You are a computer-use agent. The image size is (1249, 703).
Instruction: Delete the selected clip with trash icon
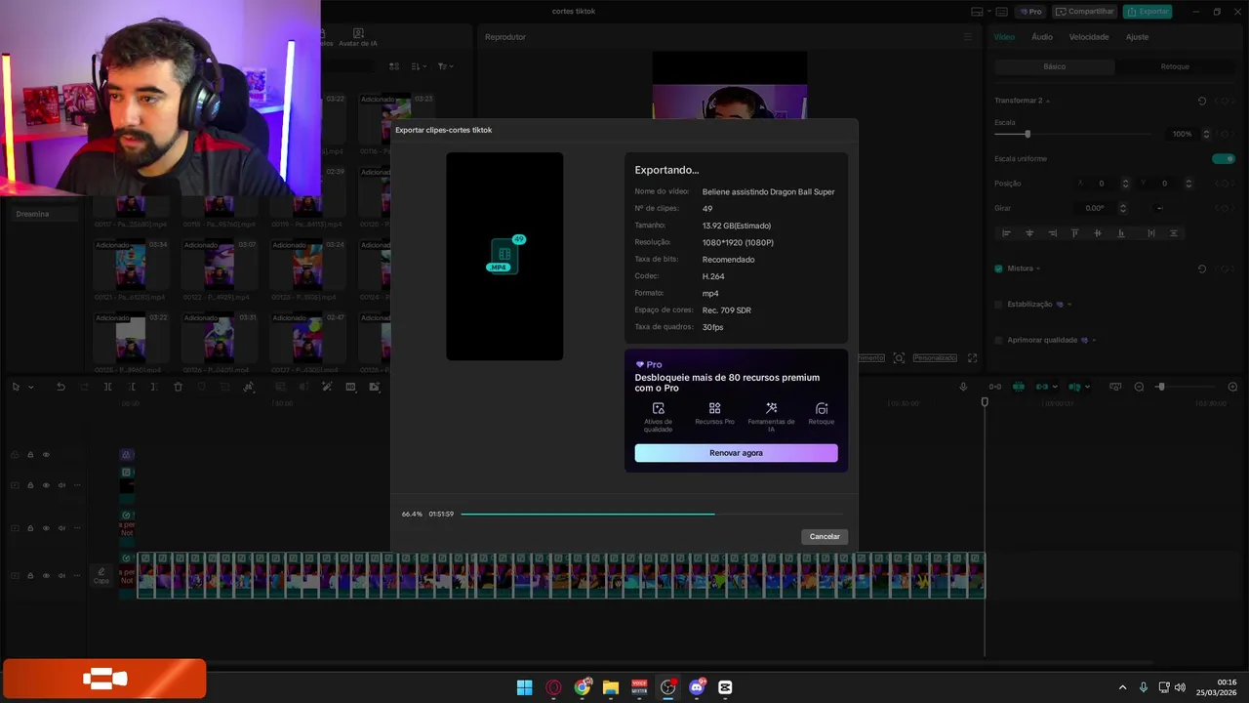178,387
